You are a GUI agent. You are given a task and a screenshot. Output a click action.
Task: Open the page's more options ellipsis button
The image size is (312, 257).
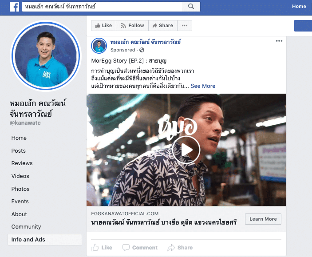click(185, 26)
